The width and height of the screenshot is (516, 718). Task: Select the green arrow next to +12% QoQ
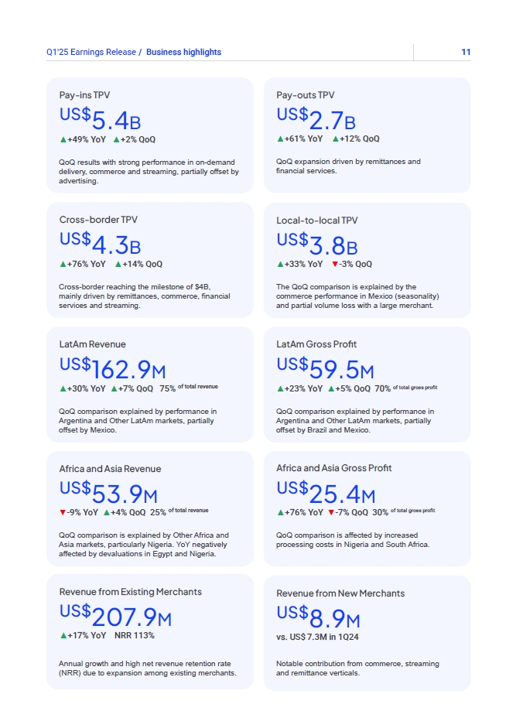(336, 139)
